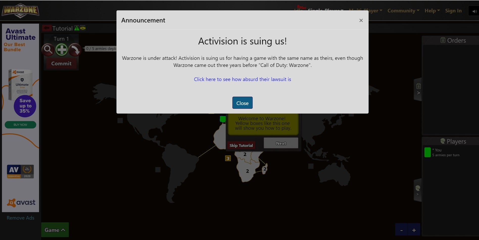This screenshot has width=479, height=240.
Task: Click Skip Tutorial
Action: (x=241, y=145)
